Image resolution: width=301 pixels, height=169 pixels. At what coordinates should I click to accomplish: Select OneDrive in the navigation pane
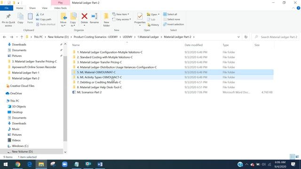[16, 93]
